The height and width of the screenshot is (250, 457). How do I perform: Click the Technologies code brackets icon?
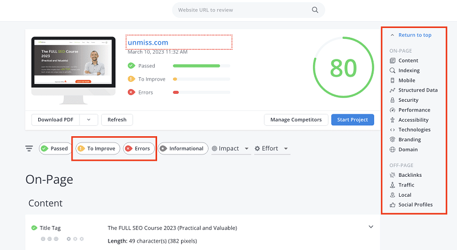[392, 130]
